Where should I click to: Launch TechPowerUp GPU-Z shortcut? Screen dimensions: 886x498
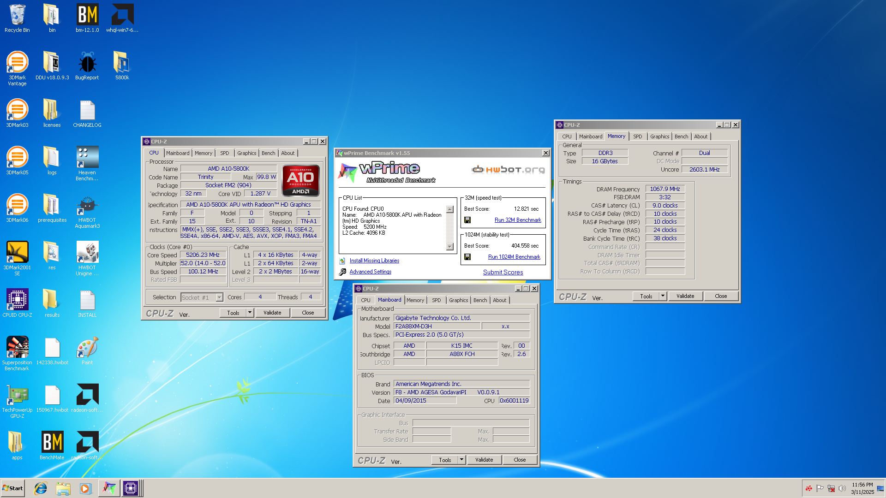[x=17, y=401]
